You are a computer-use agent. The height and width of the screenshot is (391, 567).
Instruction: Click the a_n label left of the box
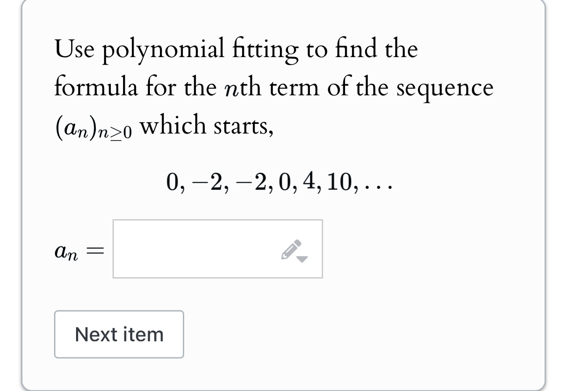[67, 251]
